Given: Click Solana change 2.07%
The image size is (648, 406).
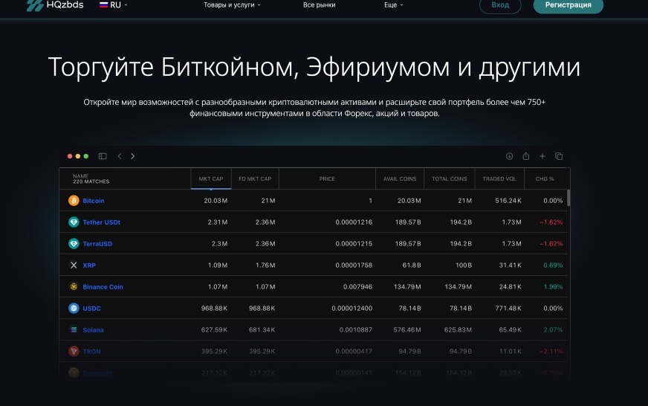Looking at the screenshot, I should (553, 329).
